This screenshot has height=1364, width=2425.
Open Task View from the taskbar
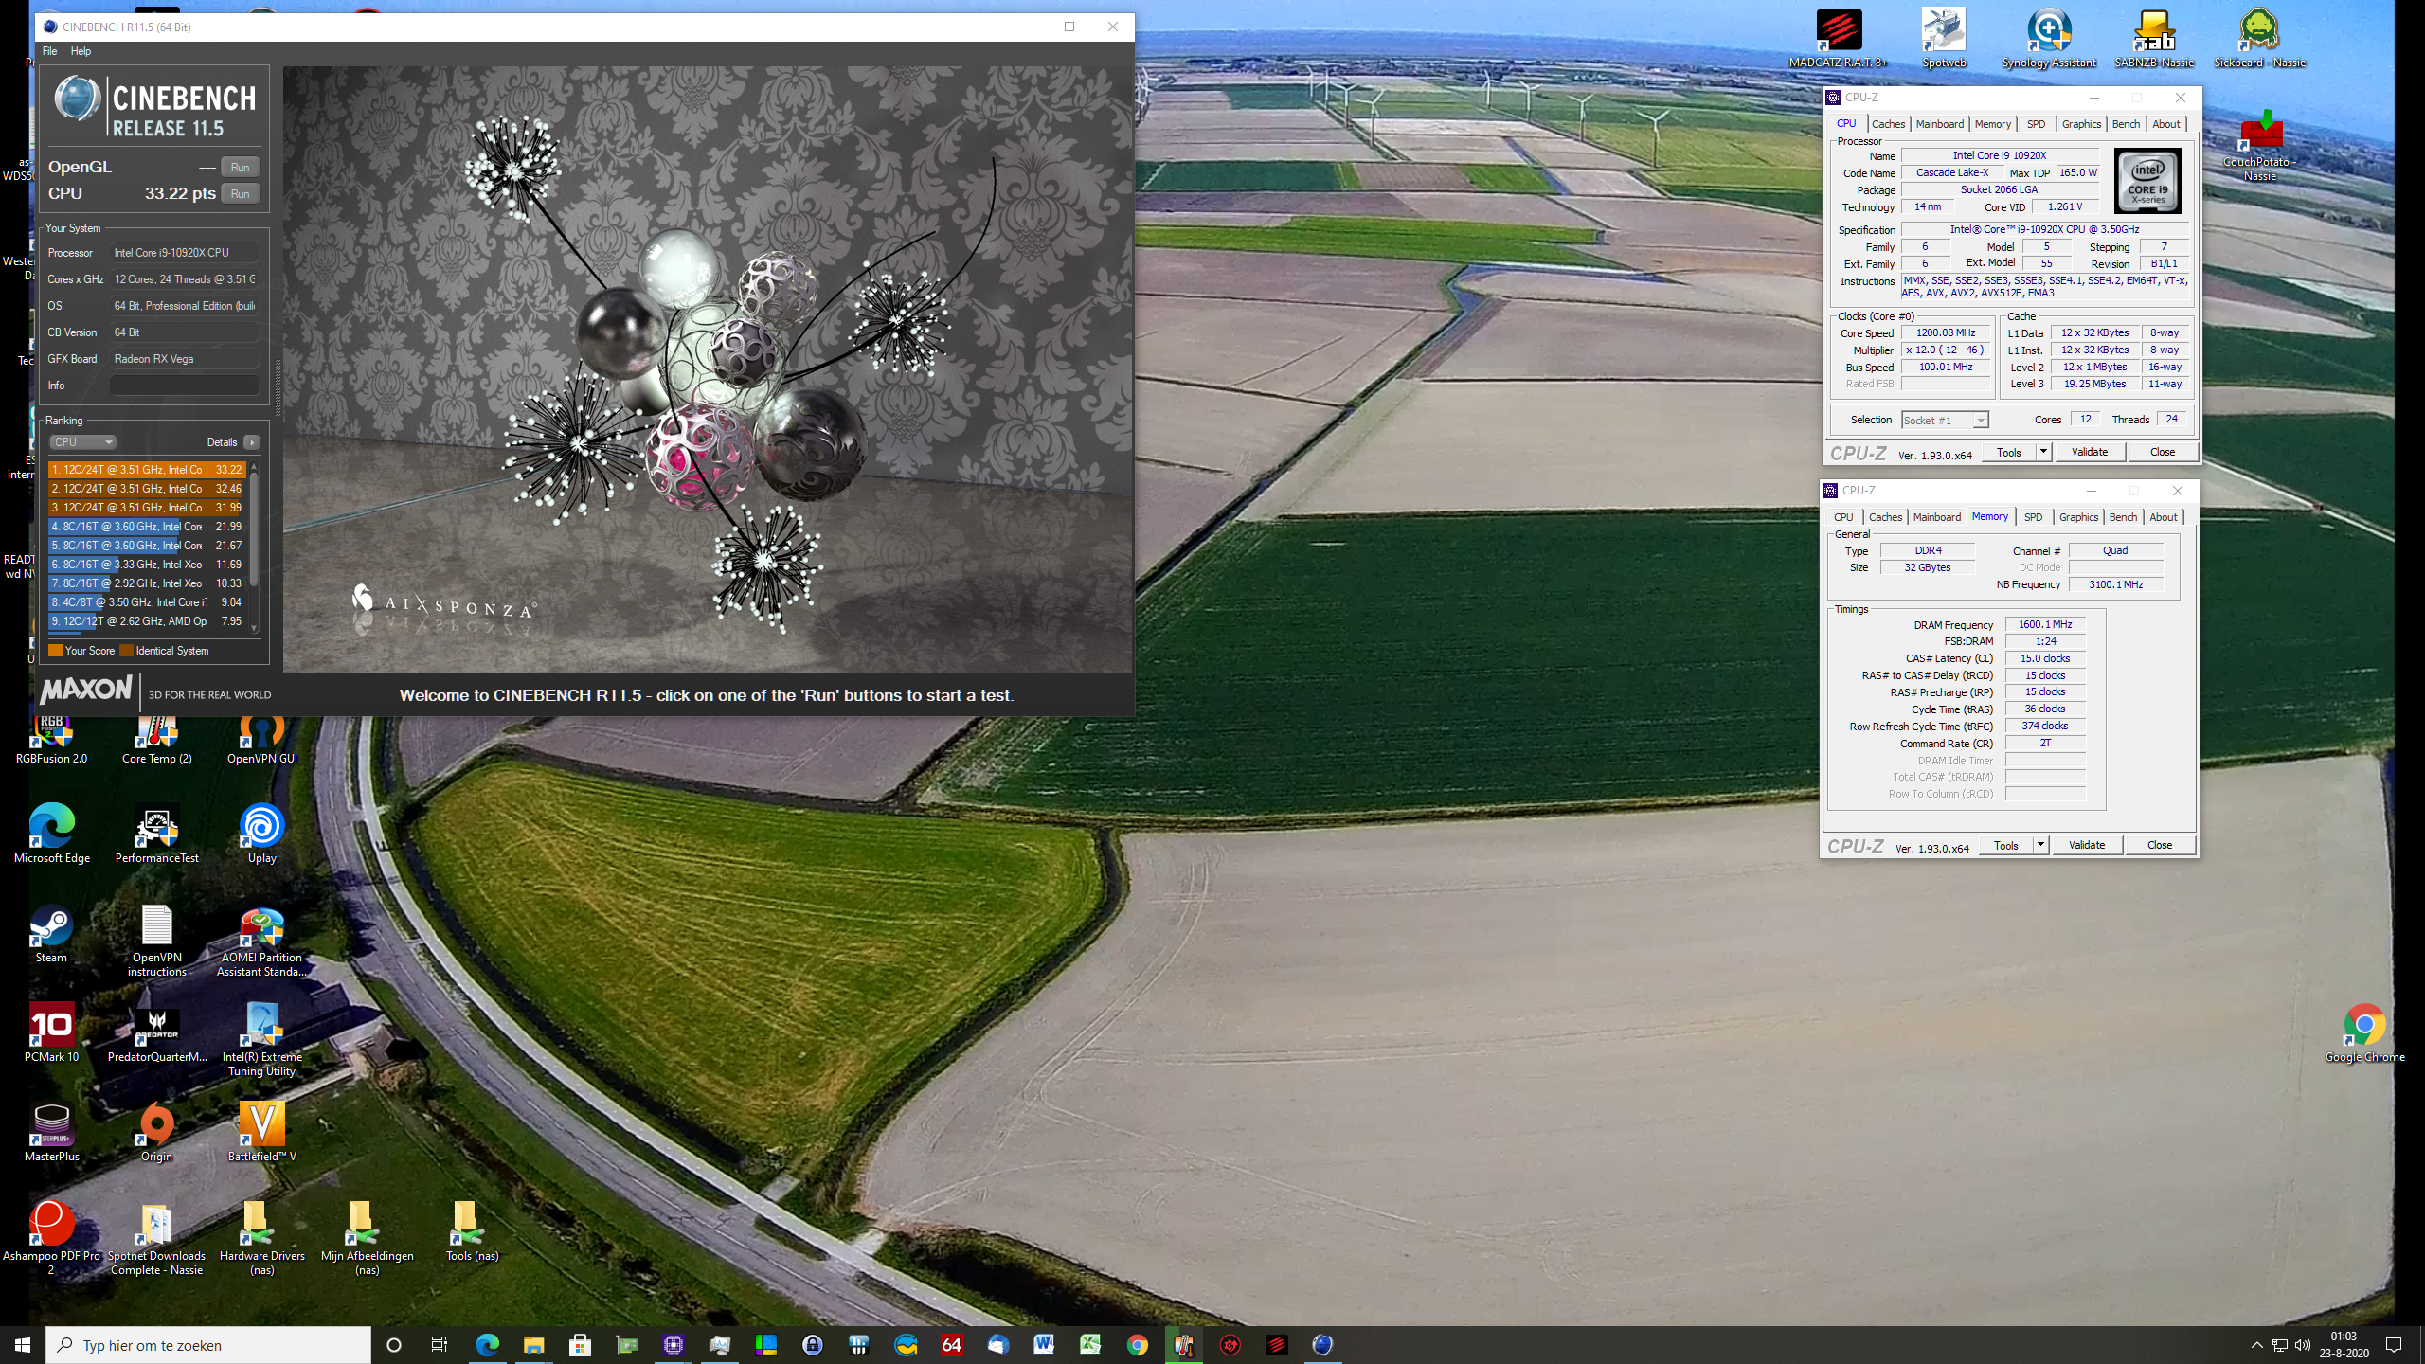[x=440, y=1345]
